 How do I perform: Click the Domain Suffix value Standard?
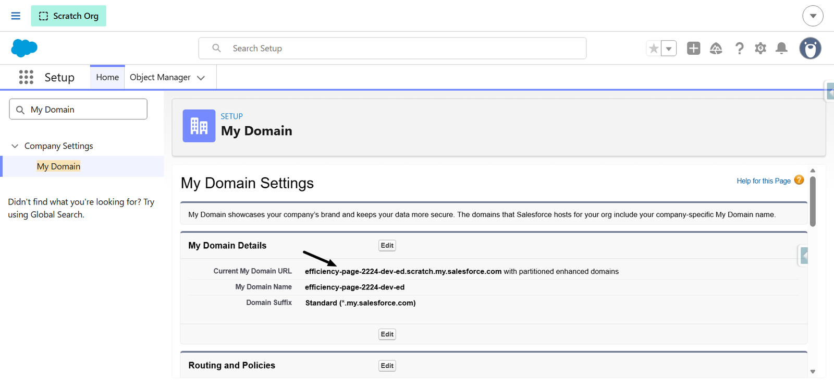(x=360, y=303)
